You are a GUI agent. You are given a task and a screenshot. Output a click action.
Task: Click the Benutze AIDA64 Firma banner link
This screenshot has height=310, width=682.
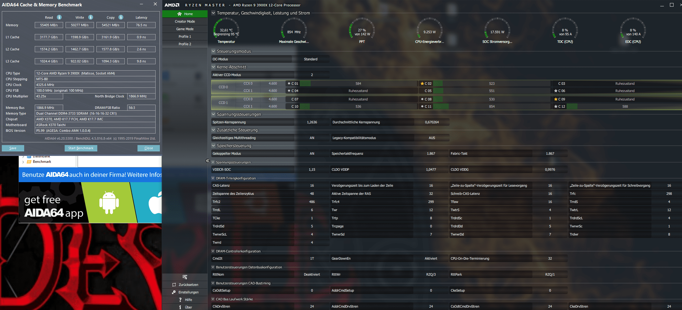(90, 175)
